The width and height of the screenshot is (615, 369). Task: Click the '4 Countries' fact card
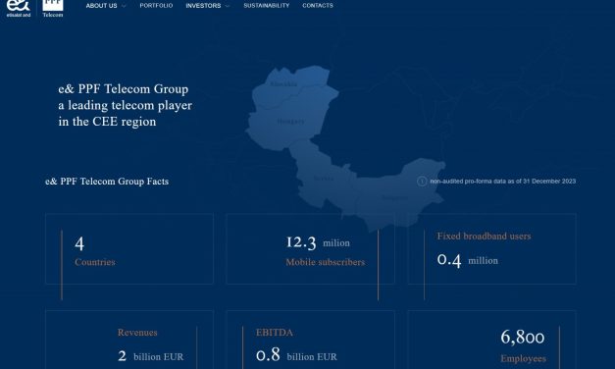(129, 249)
